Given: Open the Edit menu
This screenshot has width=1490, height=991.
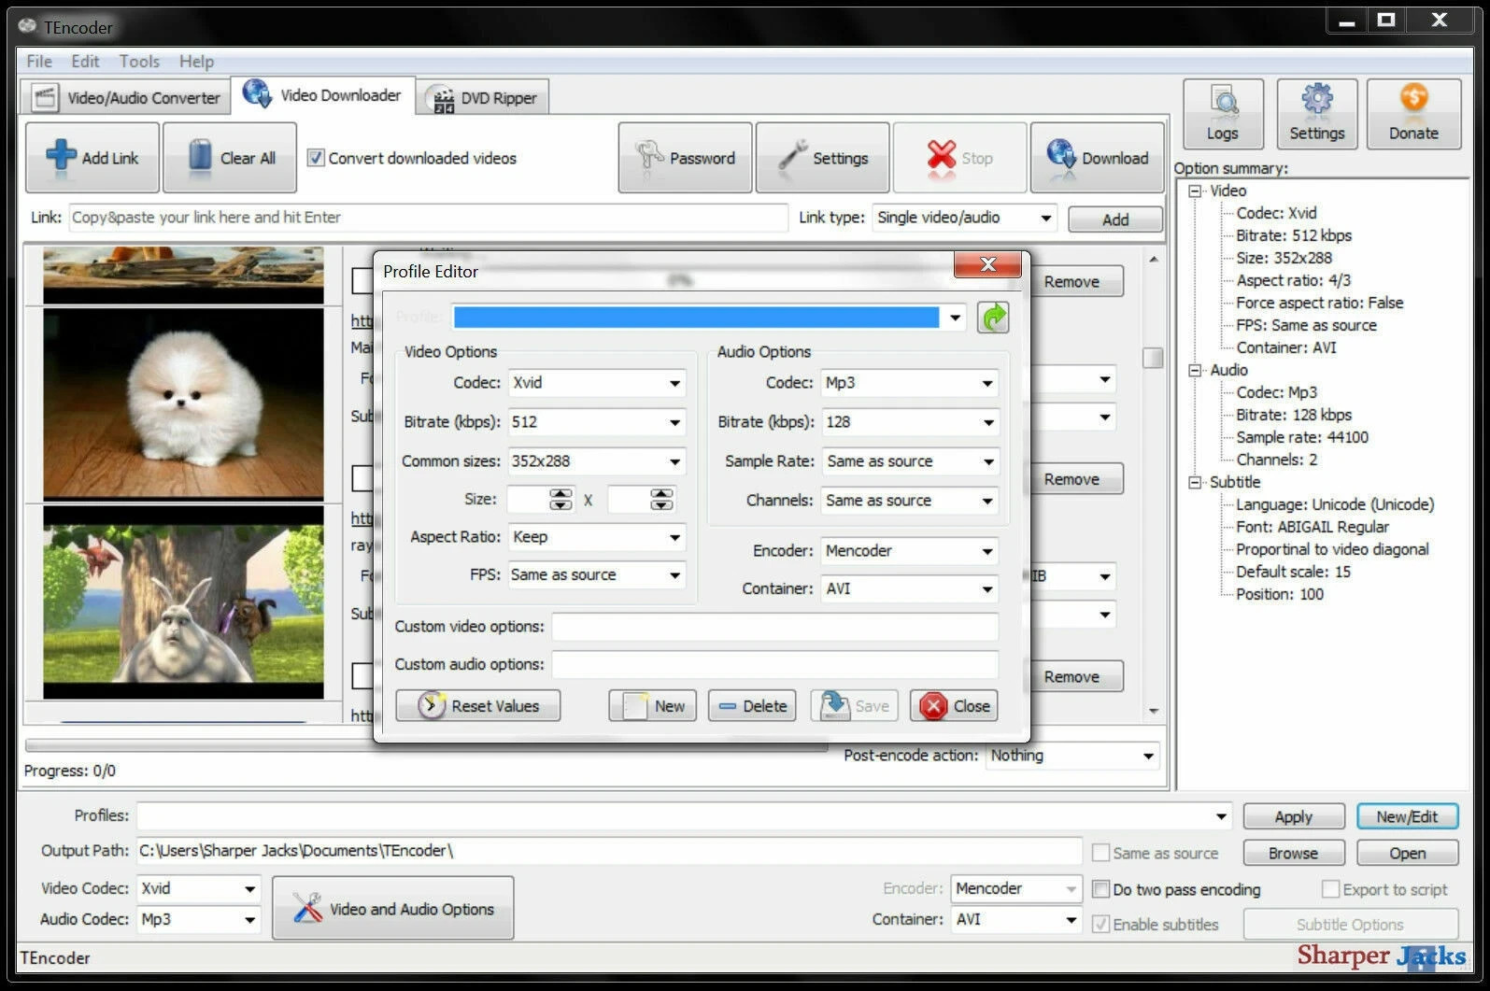Looking at the screenshot, I should (85, 61).
